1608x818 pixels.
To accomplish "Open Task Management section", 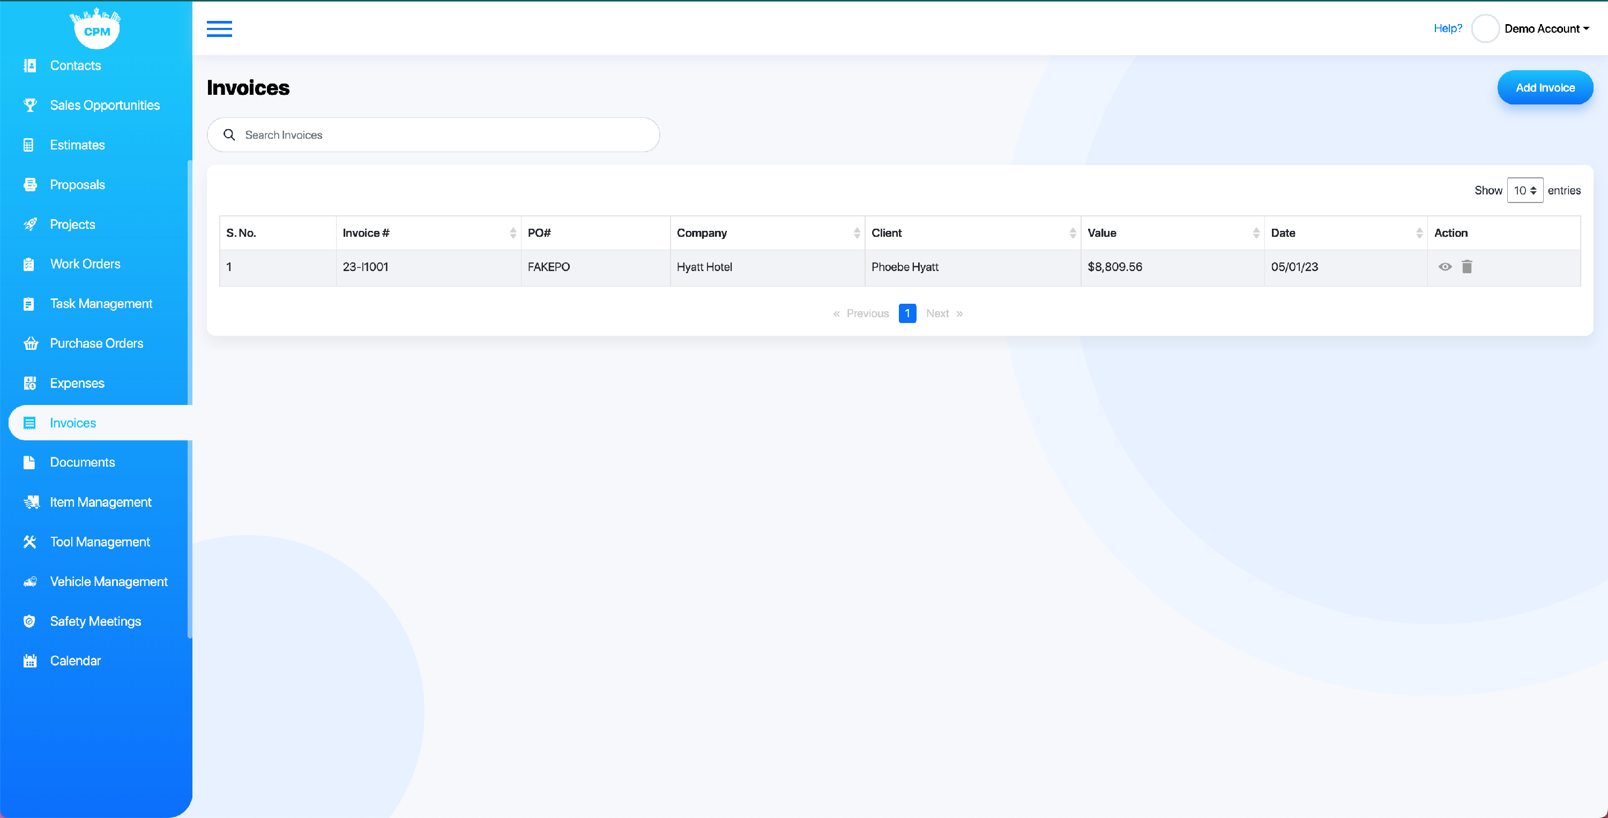I will (x=101, y=304).
